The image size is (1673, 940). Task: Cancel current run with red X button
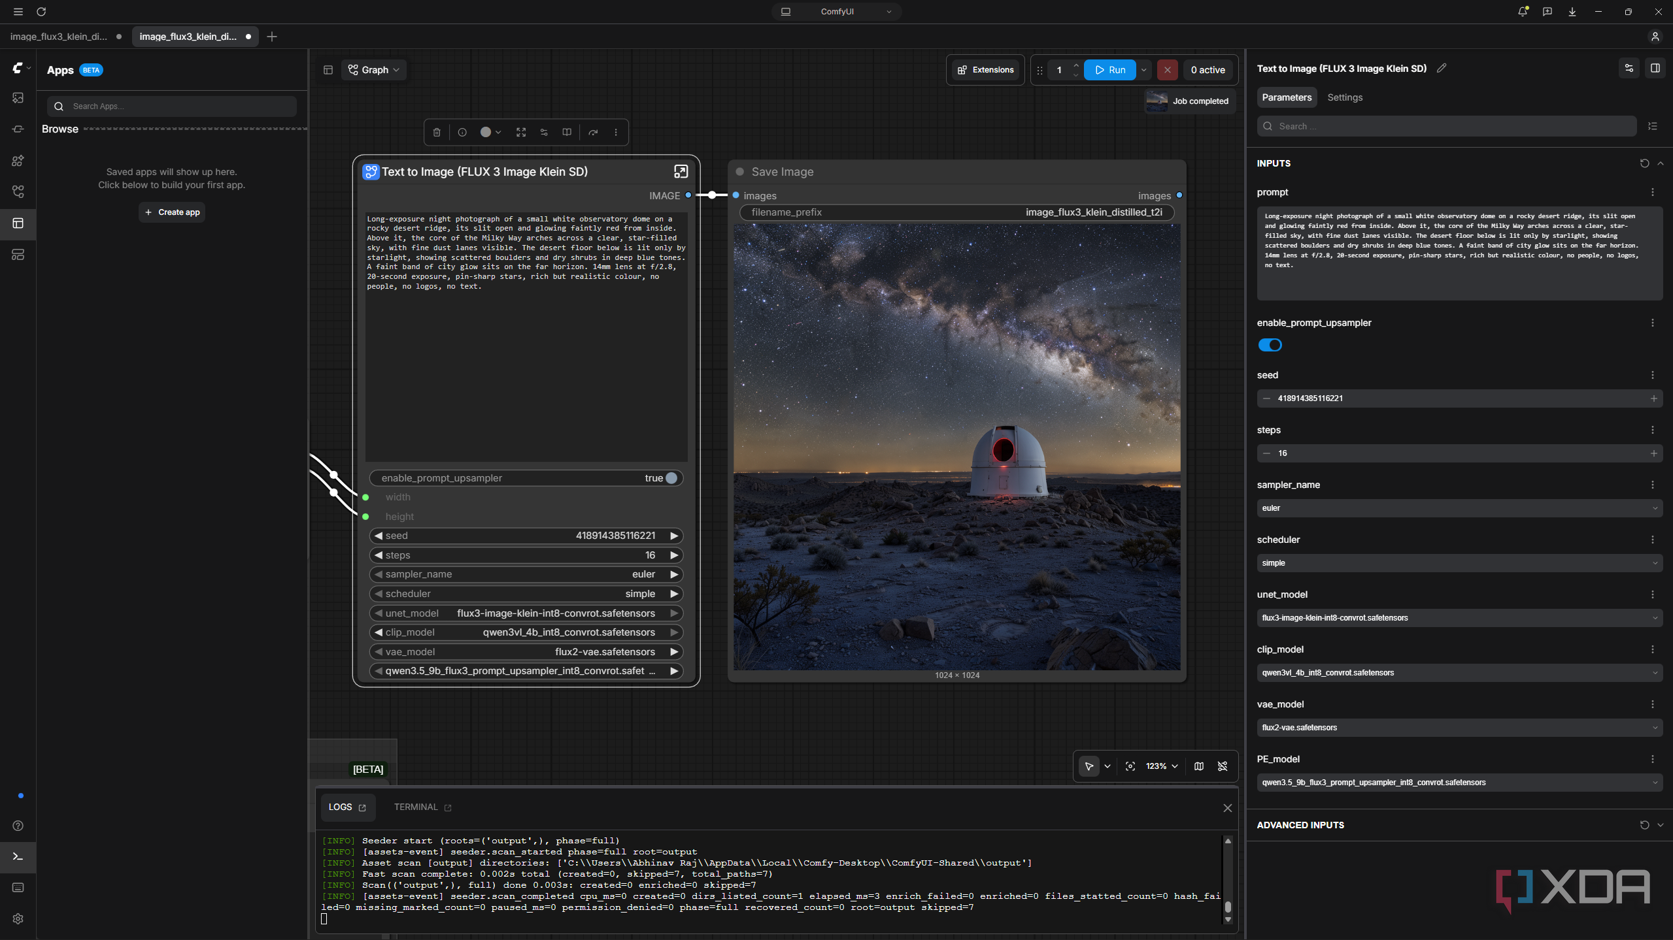(1167, 70)
